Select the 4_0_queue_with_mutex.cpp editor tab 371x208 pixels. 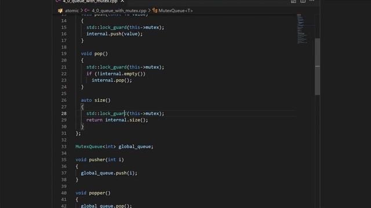point(90,1)
